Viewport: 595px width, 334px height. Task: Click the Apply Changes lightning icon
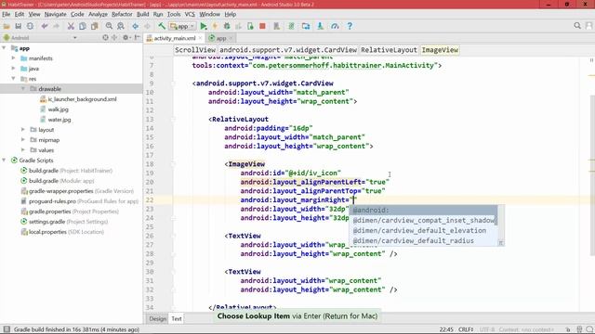215,26
